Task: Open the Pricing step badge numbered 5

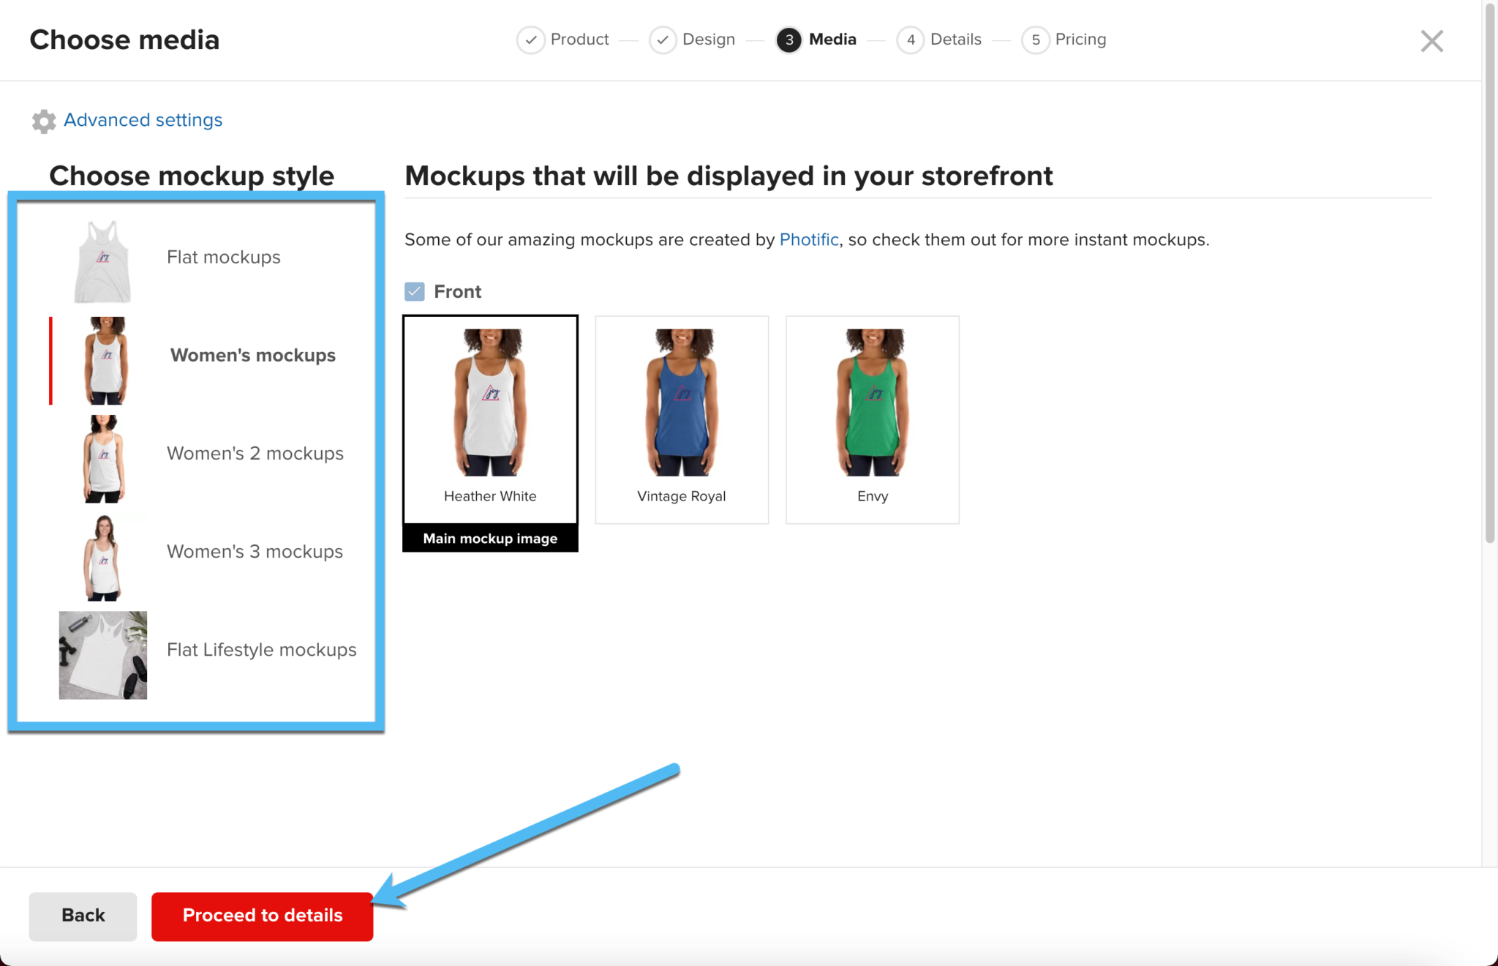Action: point(1035,40)
